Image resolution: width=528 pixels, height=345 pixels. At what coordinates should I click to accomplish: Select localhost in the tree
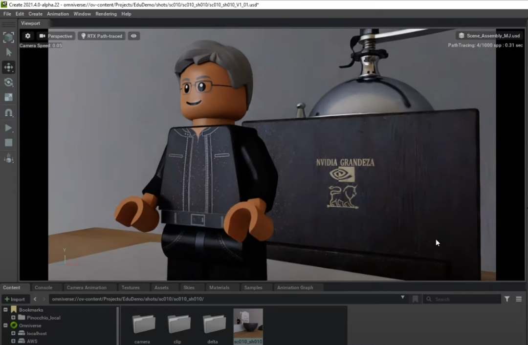coord(37,333)
